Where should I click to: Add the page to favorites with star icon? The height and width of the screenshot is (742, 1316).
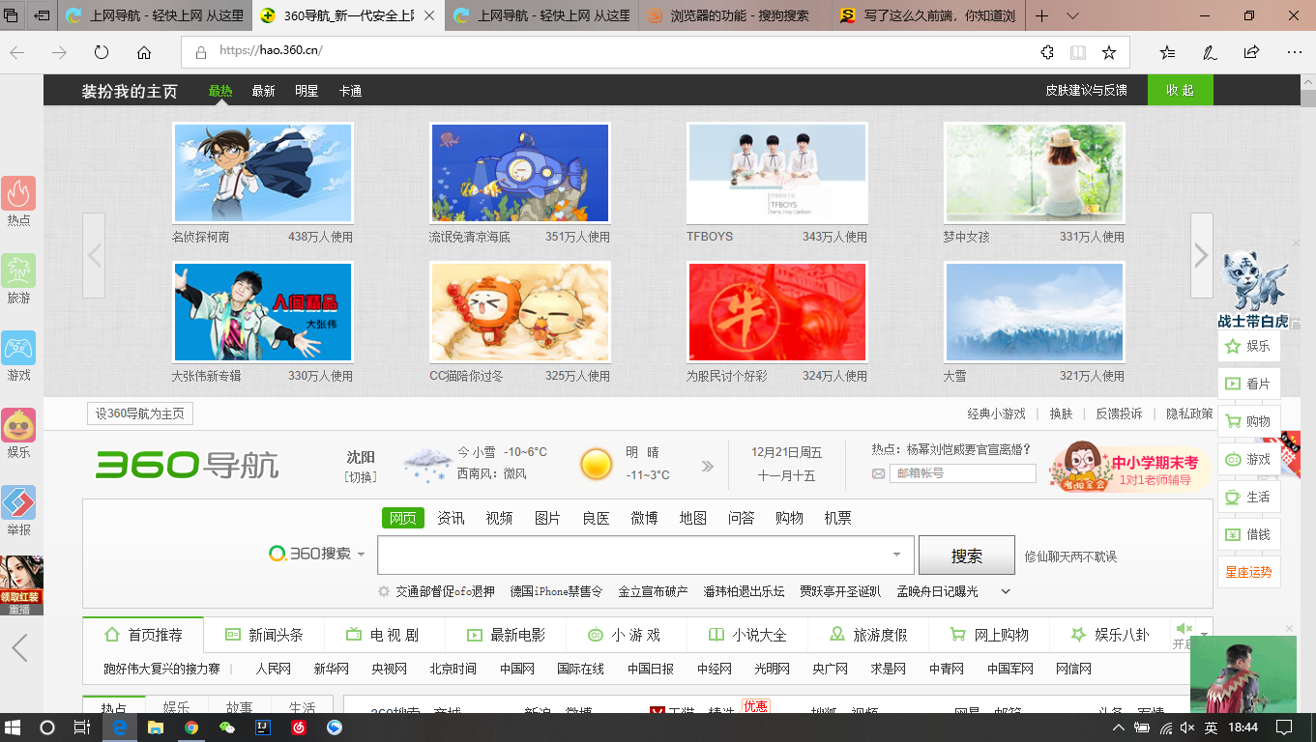point(1109,52)
